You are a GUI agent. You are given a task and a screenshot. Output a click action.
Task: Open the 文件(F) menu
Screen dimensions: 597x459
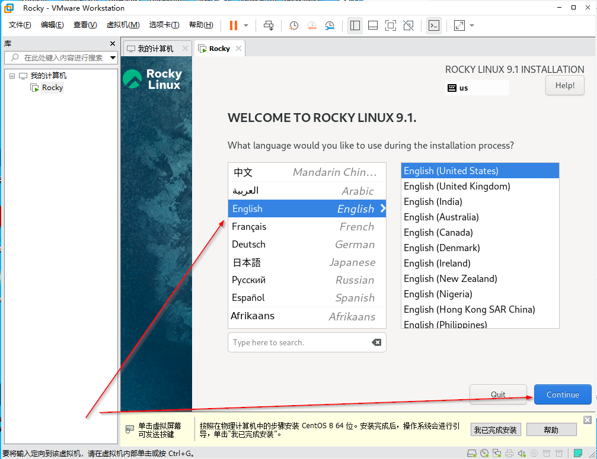point(20,25)
